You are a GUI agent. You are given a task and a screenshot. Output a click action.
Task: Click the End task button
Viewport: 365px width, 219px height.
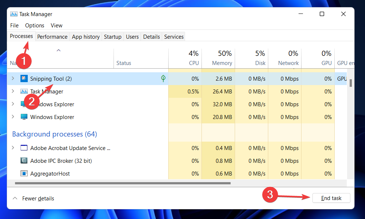click(x=331, y=198)
